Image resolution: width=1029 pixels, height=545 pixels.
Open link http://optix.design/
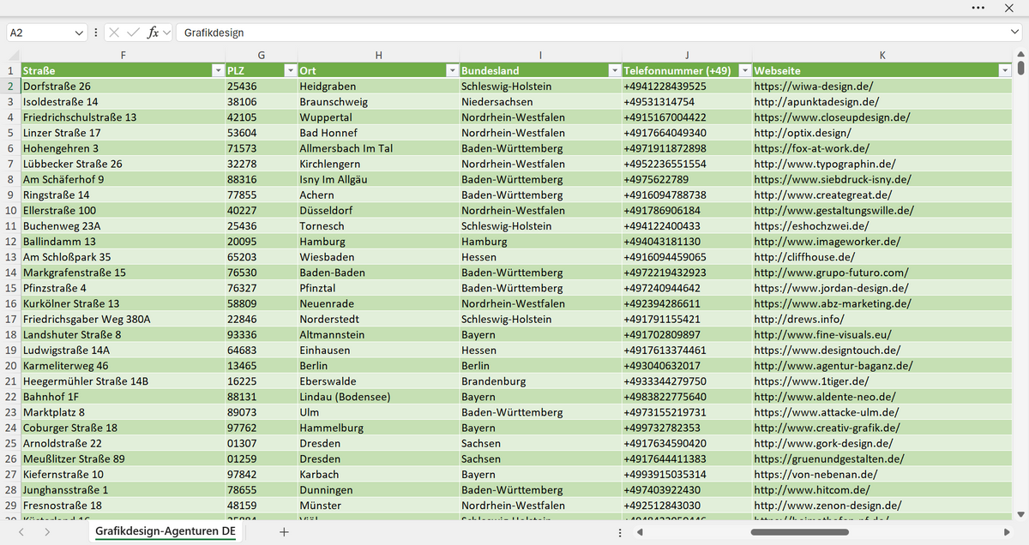[x=802, y=133]
